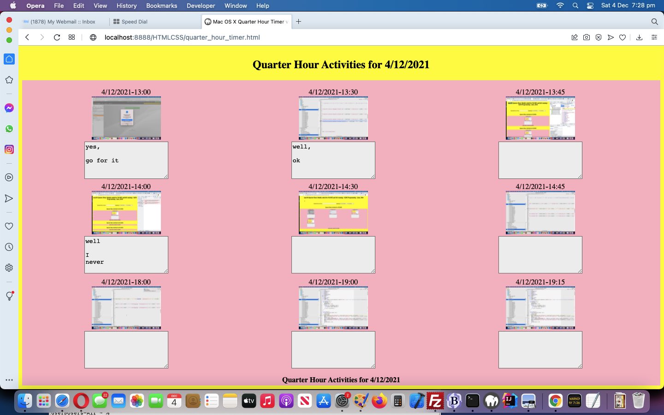This screenshot has height=415, width=664.
Task: Open macOS Control Center toggle icon
Action: (x=590, y=6)
